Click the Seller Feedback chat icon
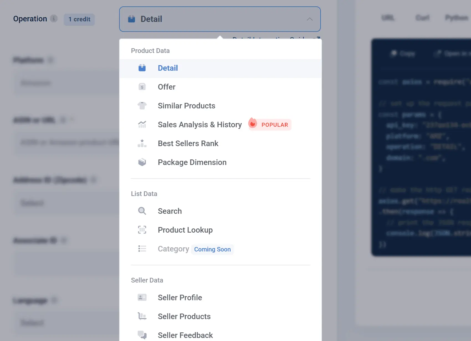 pos(142,335)
